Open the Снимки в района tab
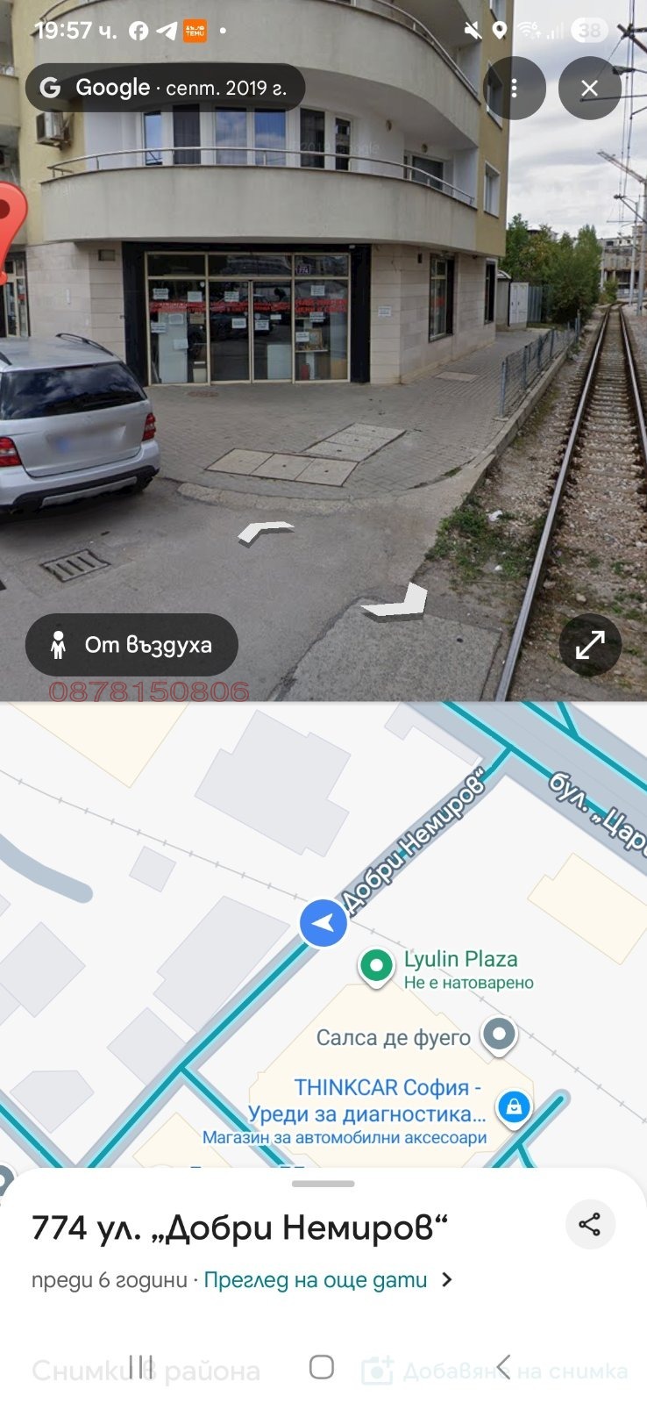Viewport: 647px width, 1403px height. 146,1371
